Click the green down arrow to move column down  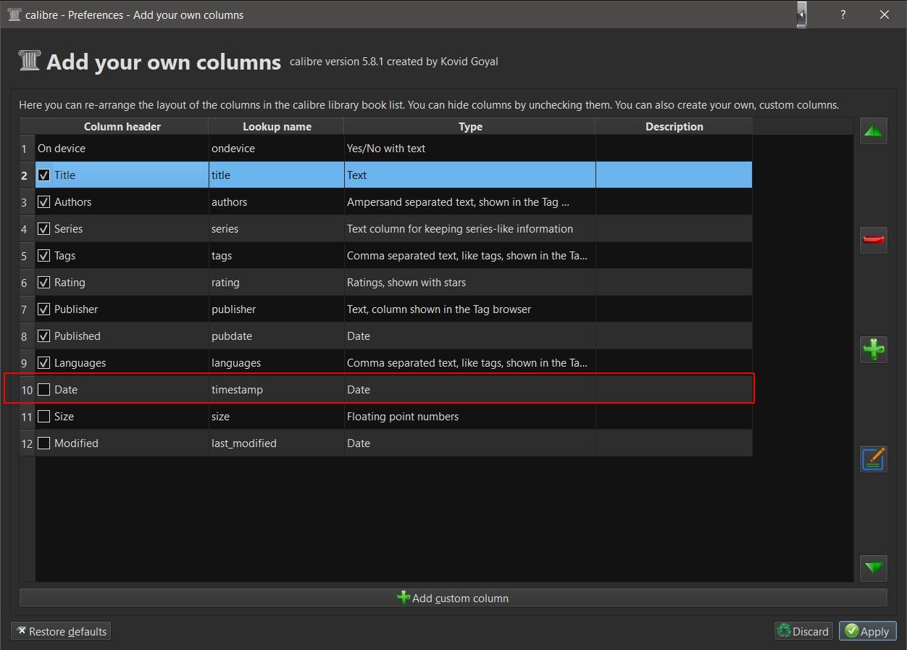(x=874, y=568)
